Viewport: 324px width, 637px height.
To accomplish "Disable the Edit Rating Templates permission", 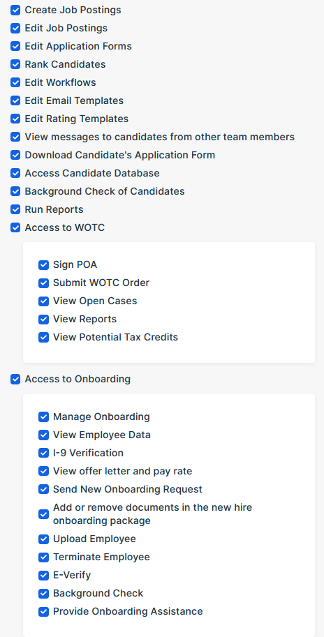I will pyautogui.click(x=15, y=119).
